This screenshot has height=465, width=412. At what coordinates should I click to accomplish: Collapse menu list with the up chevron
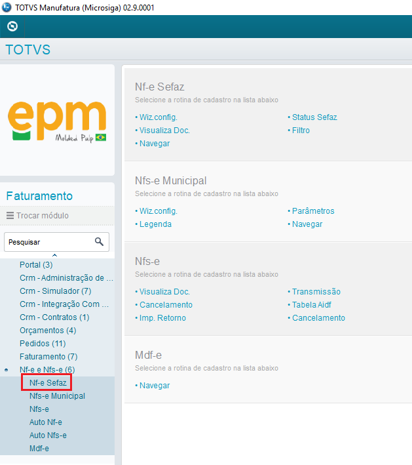click(54, 255)
